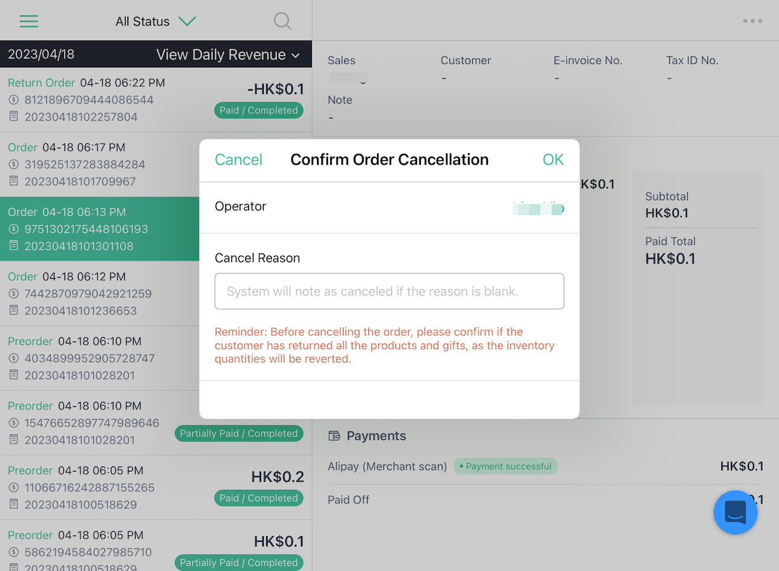Click the Subtotal HK$0.1 value
The width and height of the screenshot is (779, 571).
pos(667,213)
